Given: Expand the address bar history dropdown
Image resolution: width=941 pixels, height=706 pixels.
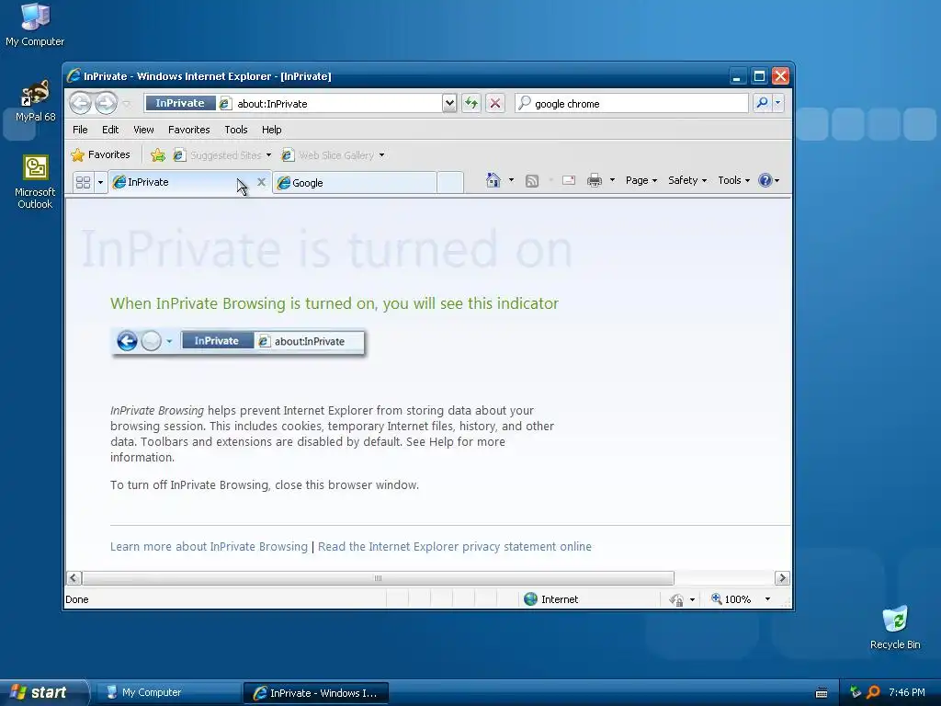Looking at the screenshot, I should pos(449,103).
